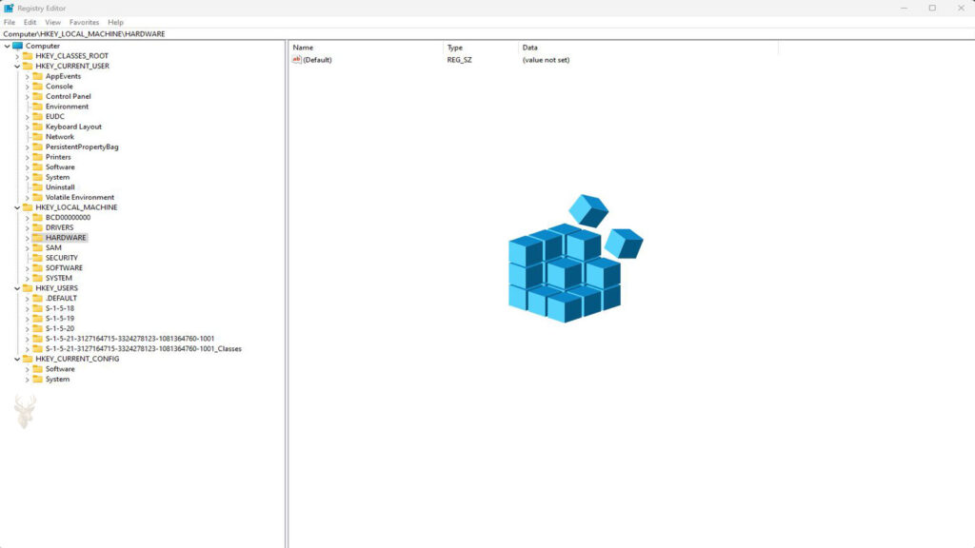Click the Registry Editor title bar icon
The image size is (975, 548).
9,8
